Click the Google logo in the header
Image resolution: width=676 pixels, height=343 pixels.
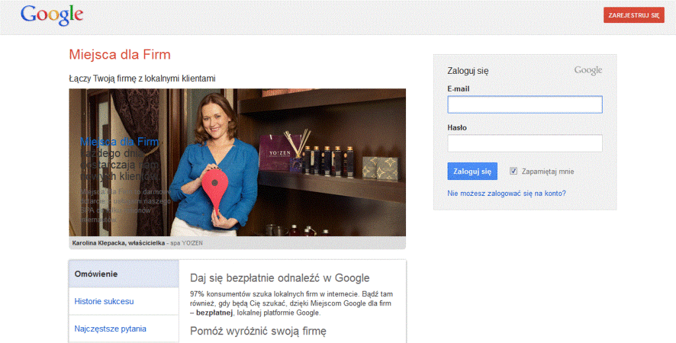pyautogui.click(x=51, y=15)
